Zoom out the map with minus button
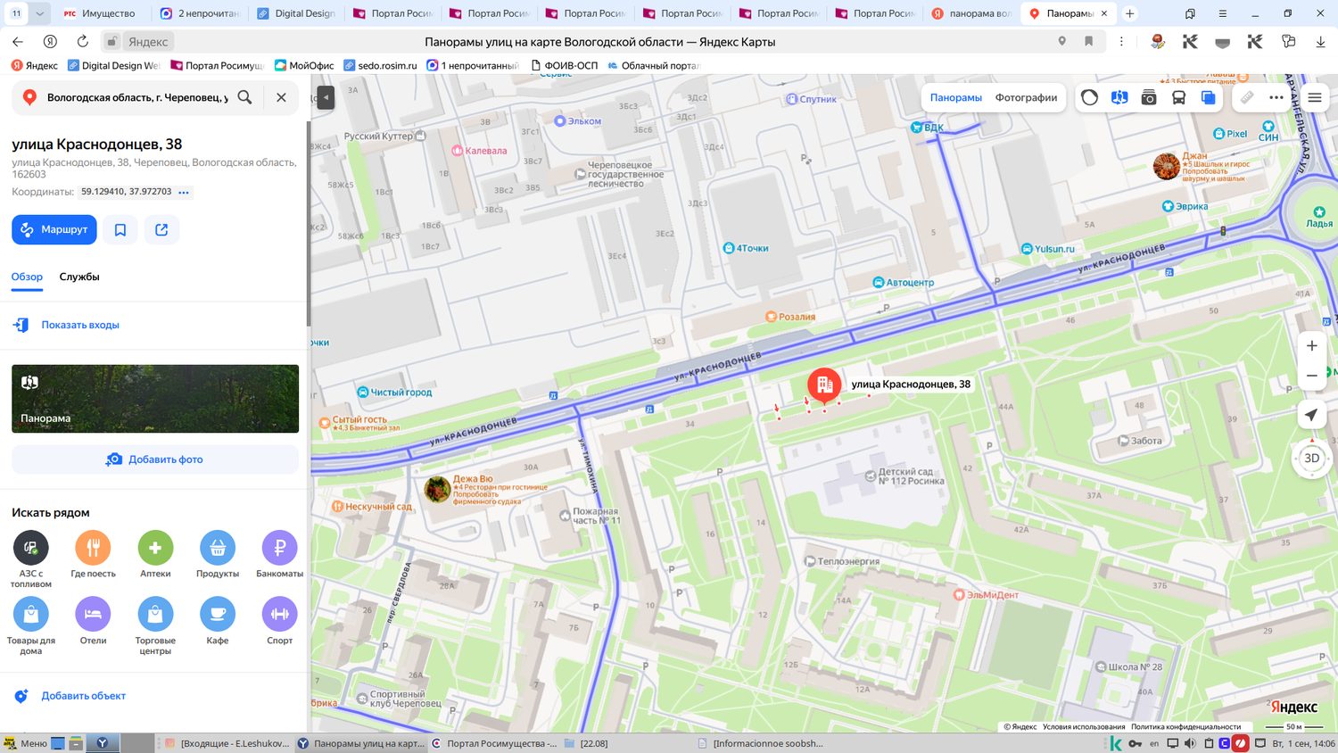This screenshot has height=753, width=1338. click(1311, 376)
